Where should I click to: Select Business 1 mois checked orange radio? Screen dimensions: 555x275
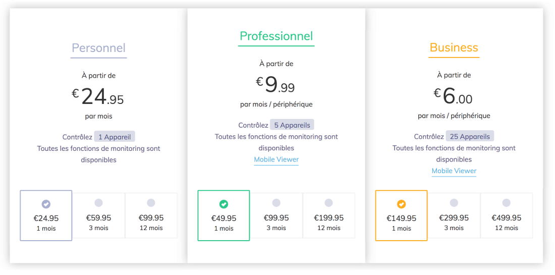click(x=401, y=204)
